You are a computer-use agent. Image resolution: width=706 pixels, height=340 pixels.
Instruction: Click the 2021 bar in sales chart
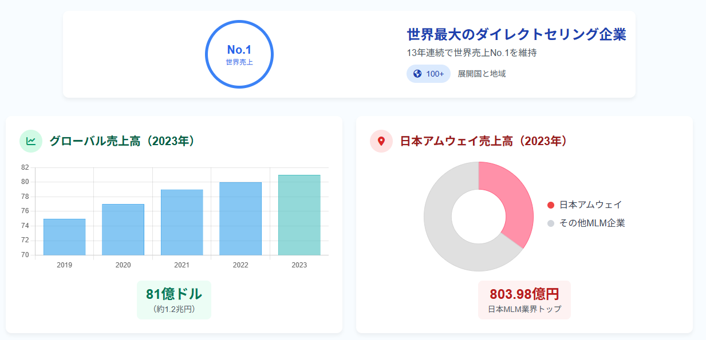coord(182,222)
